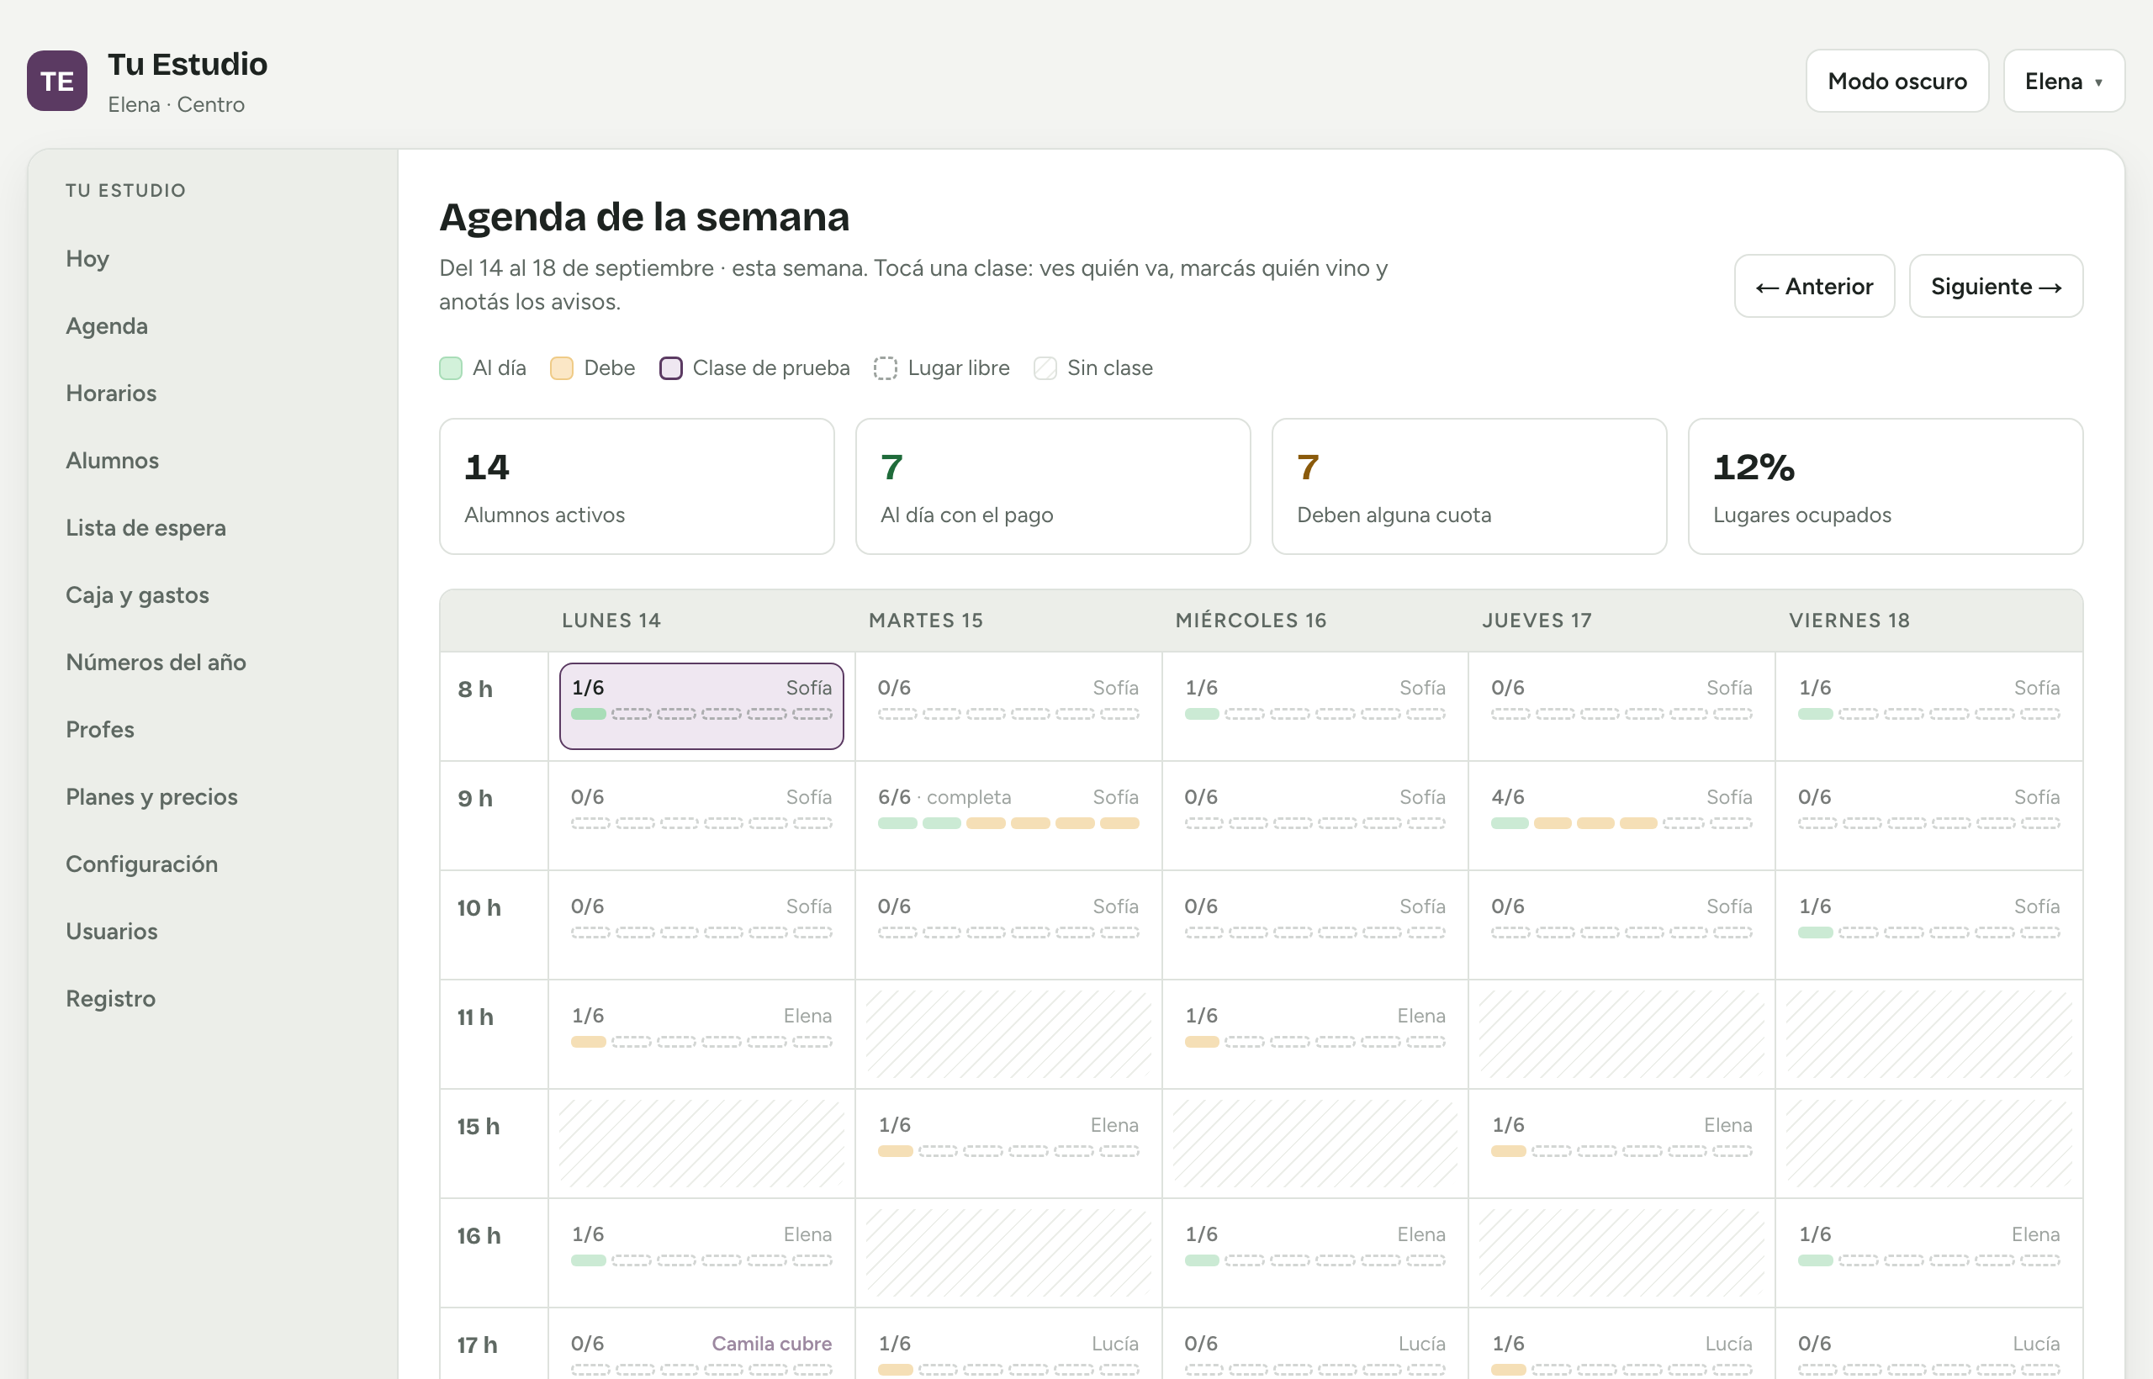The width and height of the screenshot is (2153, 1379).
Task: Open the 12% Lugares ocupados card
Action: [1886, 486]
